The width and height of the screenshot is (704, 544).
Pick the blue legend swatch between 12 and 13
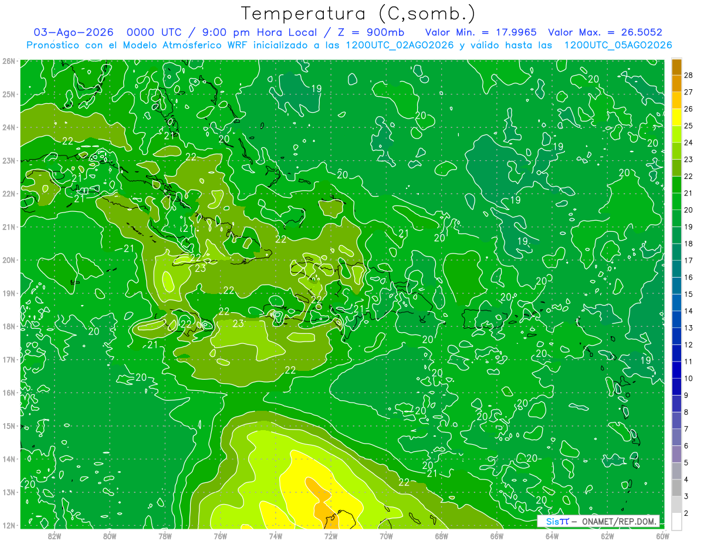pos(676,336)
